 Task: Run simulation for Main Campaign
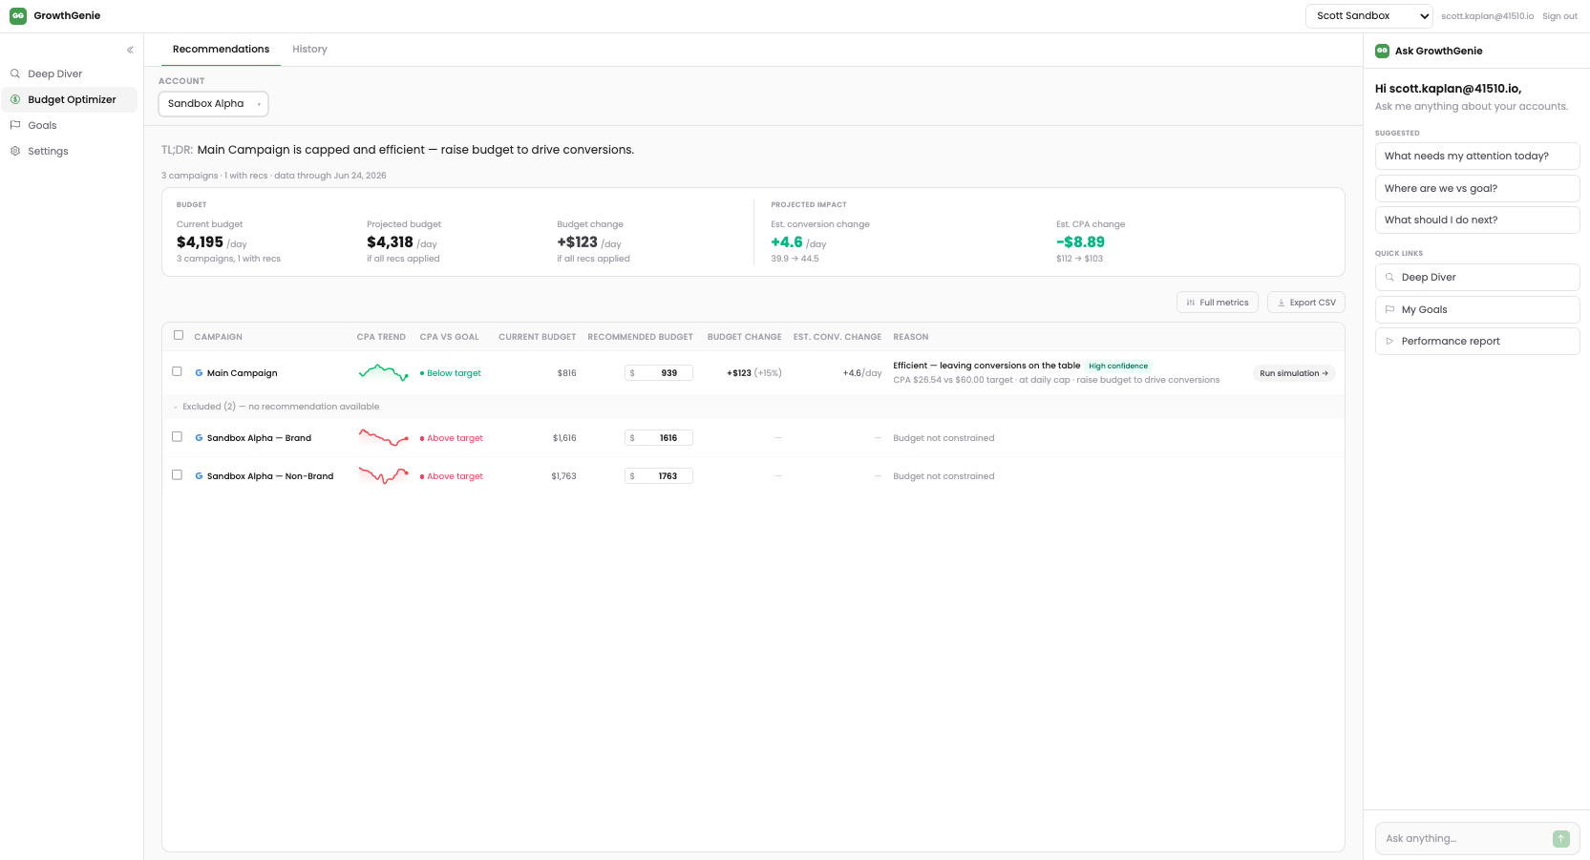(1294, 373)
